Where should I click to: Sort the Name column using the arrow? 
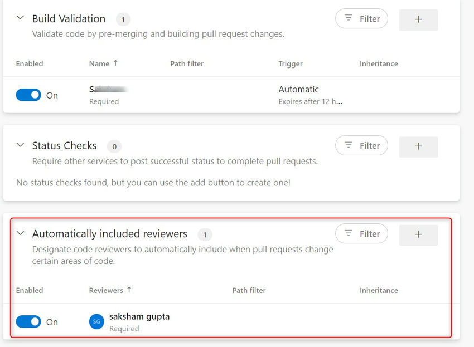pos(115,63)
